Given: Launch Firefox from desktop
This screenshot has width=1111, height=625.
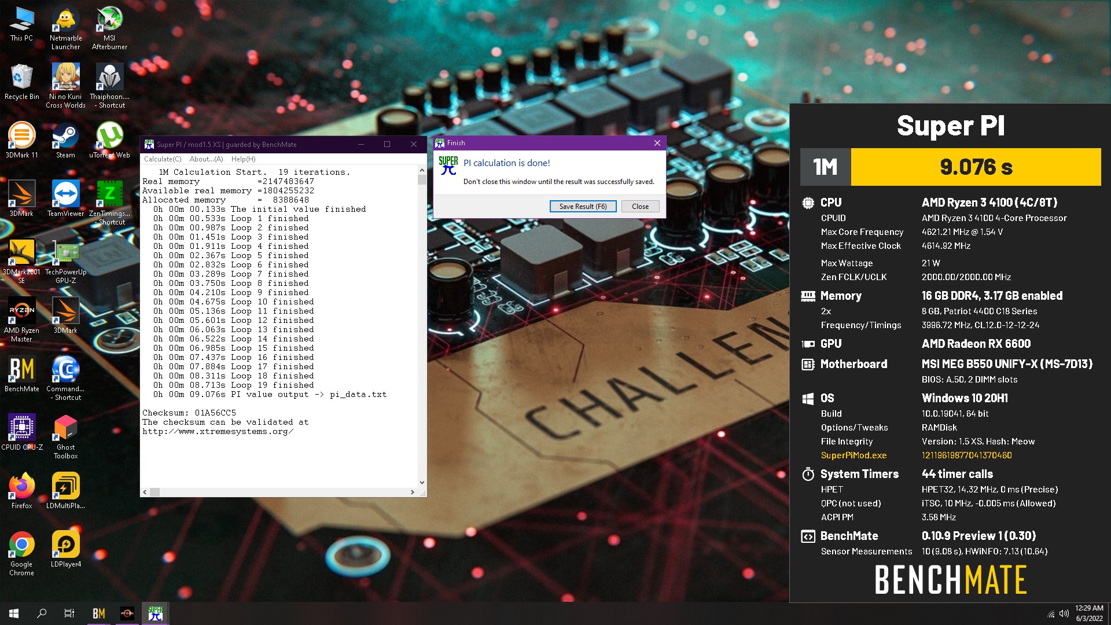Looking at the screenshot, I should [x=21, y=491].
